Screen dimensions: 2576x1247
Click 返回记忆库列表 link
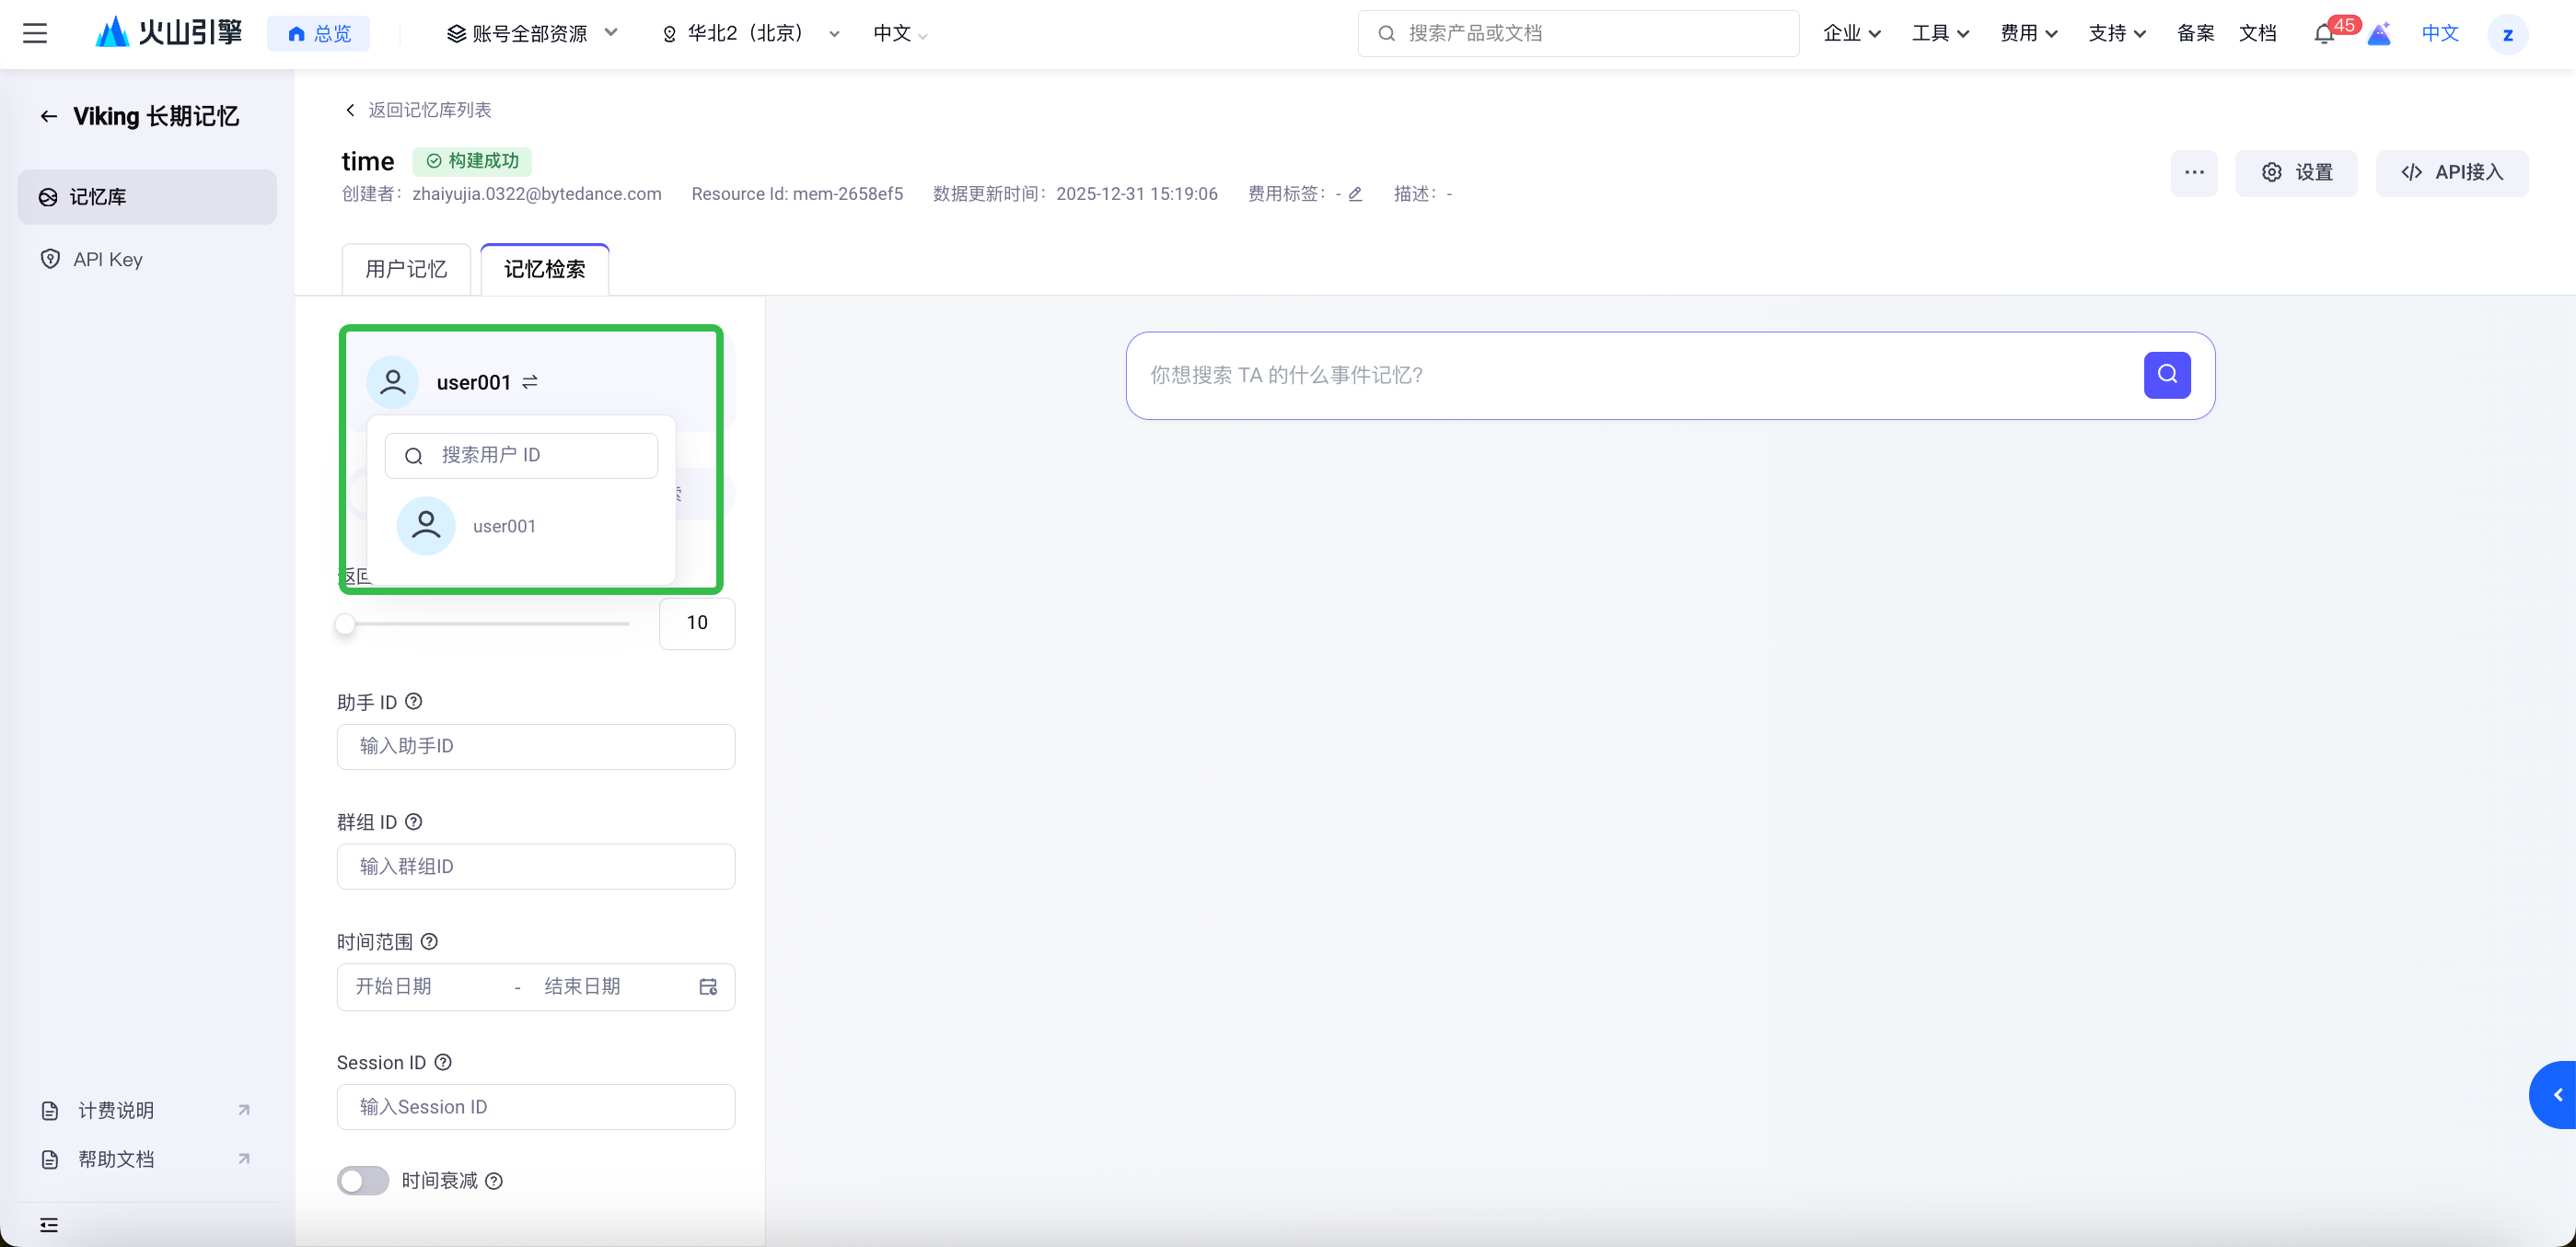[x=428, y=110]
